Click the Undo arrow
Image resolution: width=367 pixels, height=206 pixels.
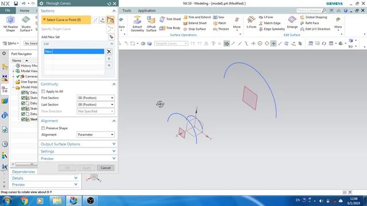click(24, 3)
